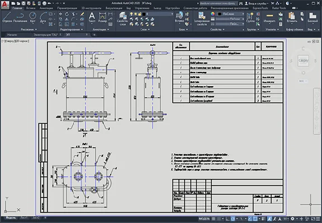This screenshot has height=223, width=322.
Task: Add new drawing tab with plus button
Action: [94, 35]
